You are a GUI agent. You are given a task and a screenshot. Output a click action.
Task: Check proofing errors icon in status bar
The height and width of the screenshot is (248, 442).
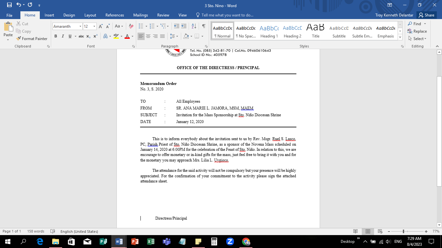pos(53,231)
